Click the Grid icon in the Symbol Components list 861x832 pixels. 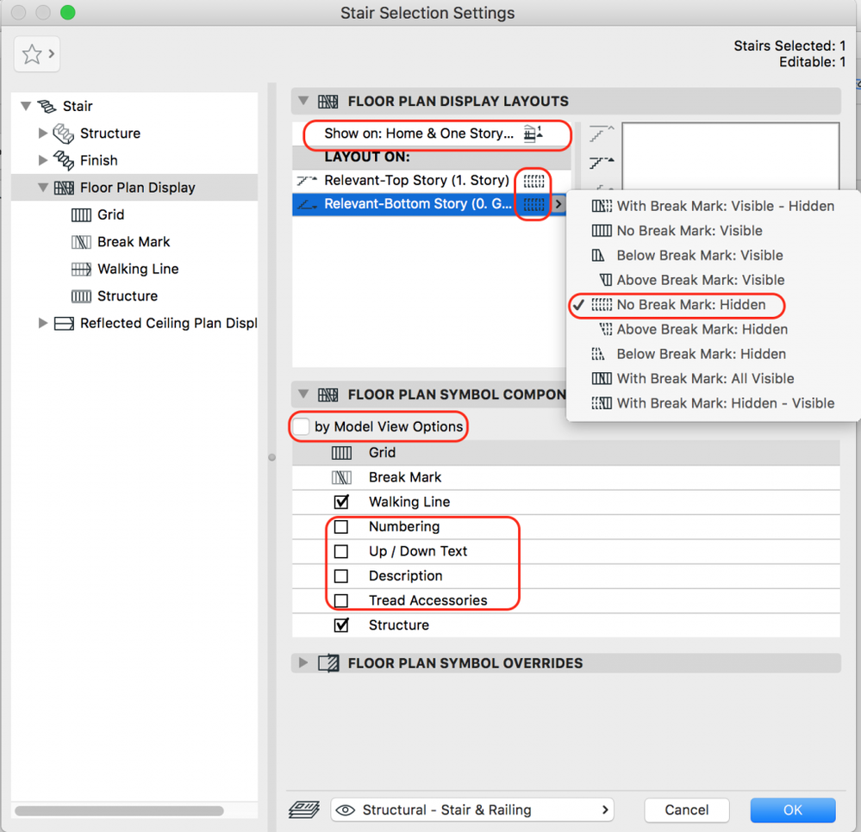coord(341,453)
